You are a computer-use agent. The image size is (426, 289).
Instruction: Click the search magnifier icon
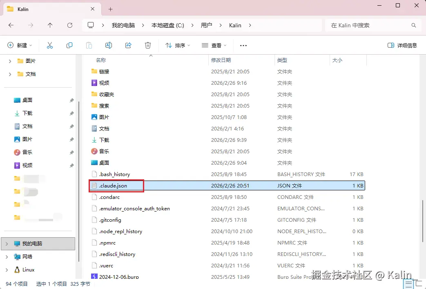[413, 25]
